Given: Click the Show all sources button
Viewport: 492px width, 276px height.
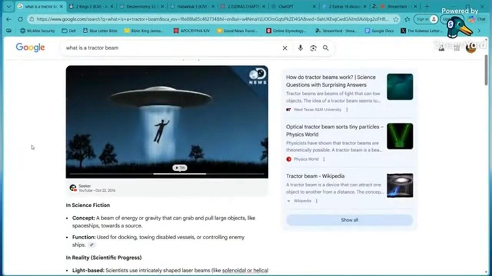Looking at the screenshot, I should [349, 220].
